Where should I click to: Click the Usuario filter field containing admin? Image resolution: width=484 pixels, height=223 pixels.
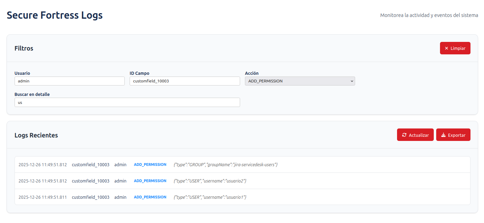point(69,81)
